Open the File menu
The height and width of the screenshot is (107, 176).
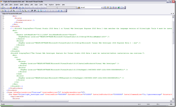[x=2, y=5]
